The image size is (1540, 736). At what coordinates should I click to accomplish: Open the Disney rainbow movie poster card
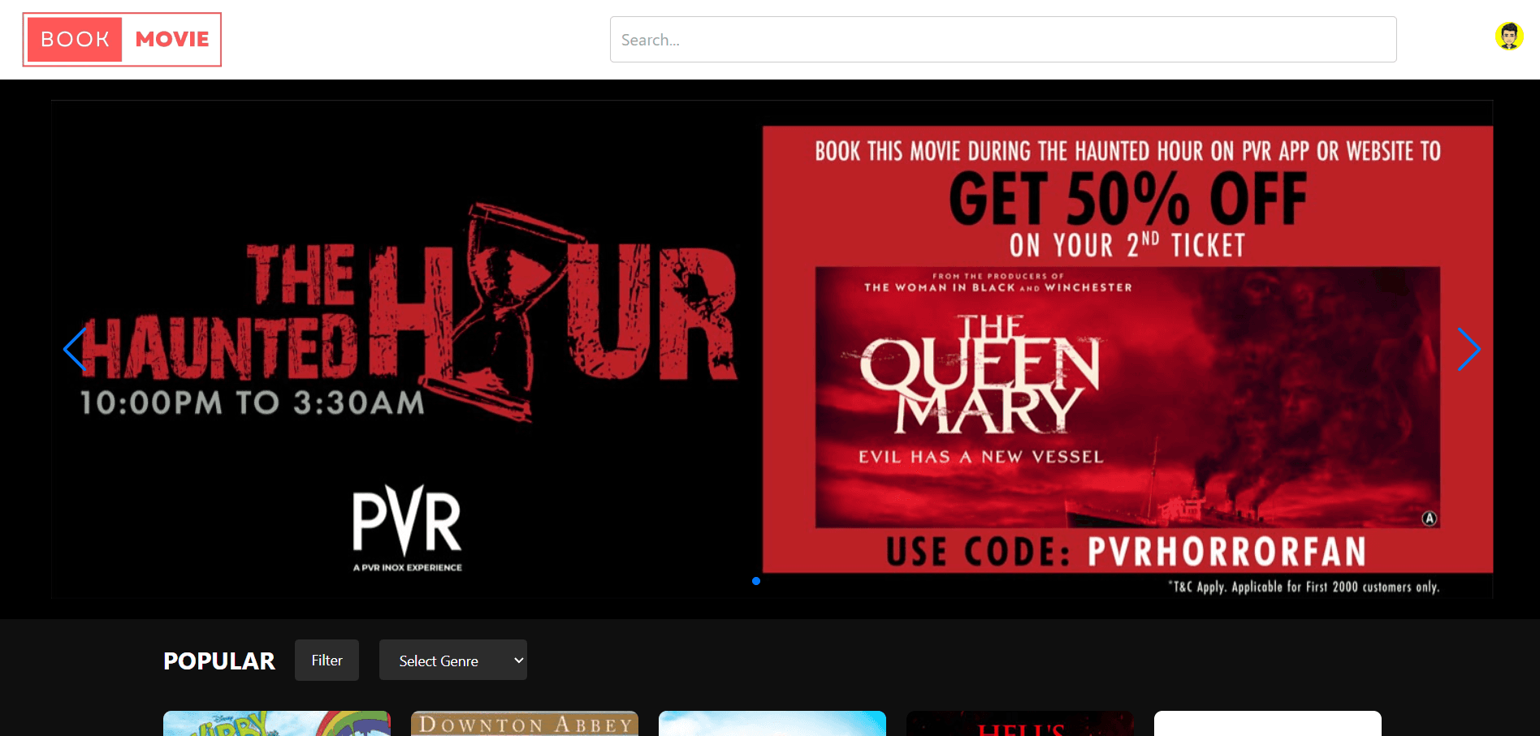point(277,724)
